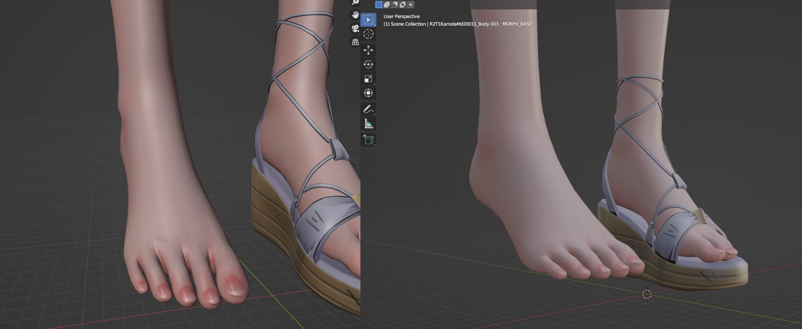The width and height of the screenshot is (802, 329).
Task: Select the Add Cube tool
Action: 368,139
